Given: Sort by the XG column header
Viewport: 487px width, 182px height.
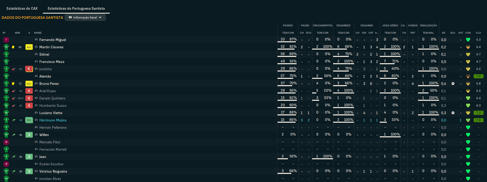Looking at the screenshot, I should pyautogui.click(x=443, y=33).
